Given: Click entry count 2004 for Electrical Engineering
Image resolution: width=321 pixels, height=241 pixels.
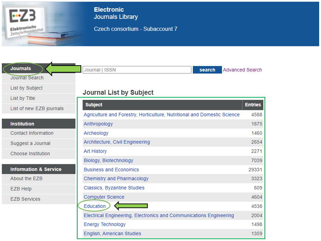Looking at the screenshot, I should (257, 215).
